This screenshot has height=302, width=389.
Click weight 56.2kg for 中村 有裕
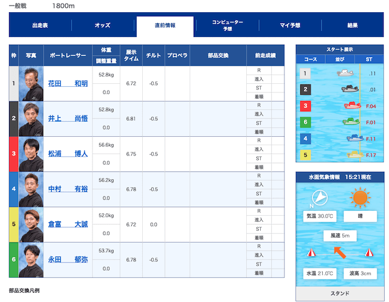(x=106, y=180)
